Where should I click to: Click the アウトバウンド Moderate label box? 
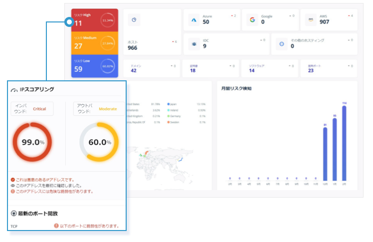99,109
